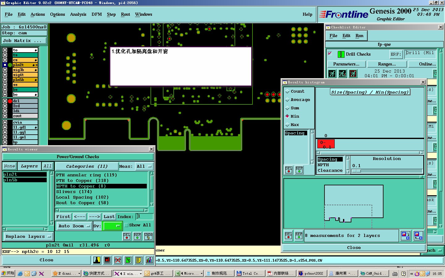Click the Index input field

point(144,217)
